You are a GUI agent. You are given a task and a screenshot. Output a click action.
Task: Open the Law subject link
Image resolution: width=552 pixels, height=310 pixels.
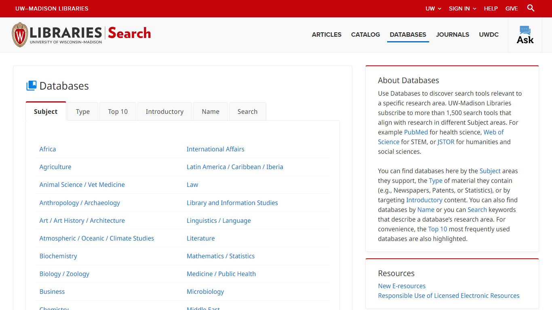(192, 184)
